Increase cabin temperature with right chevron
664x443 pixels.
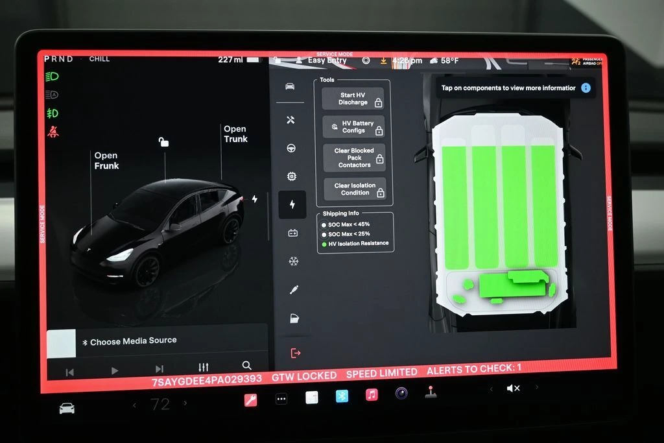[185, 403]
